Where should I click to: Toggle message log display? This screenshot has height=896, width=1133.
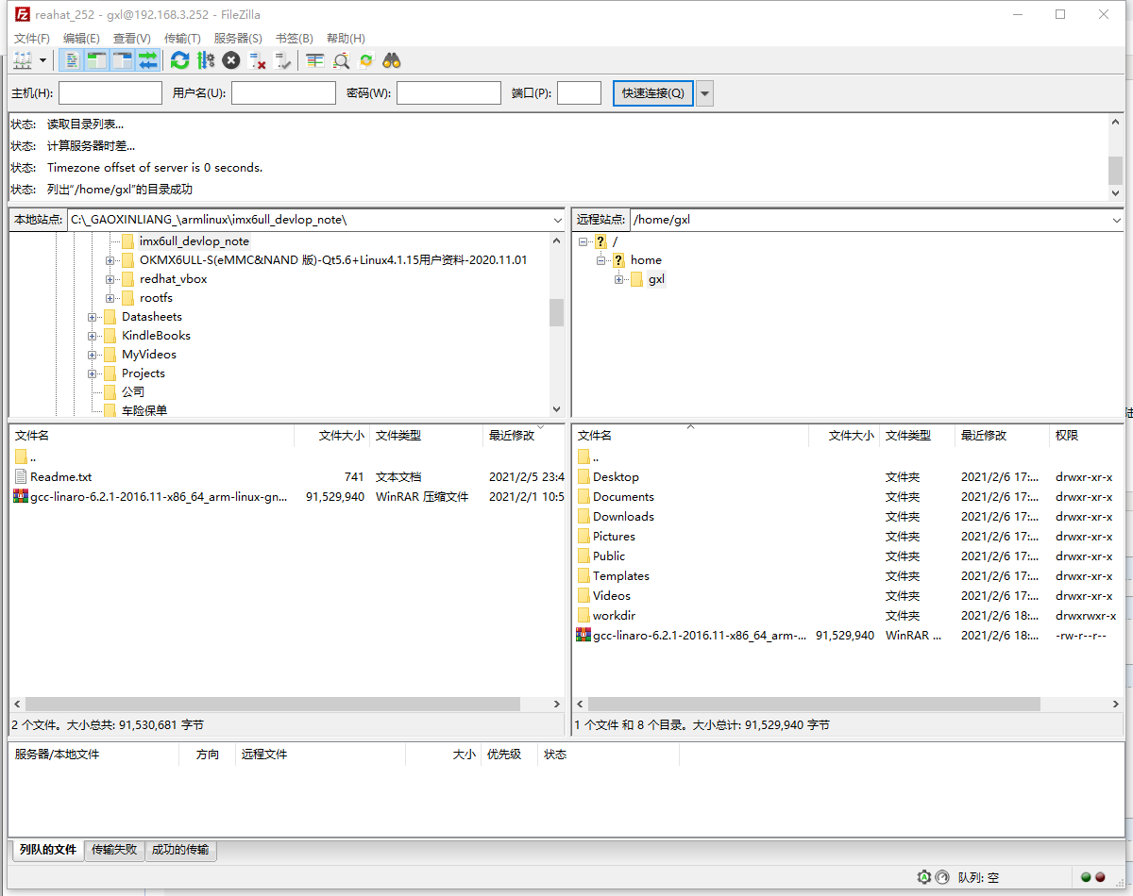[72, 60]
